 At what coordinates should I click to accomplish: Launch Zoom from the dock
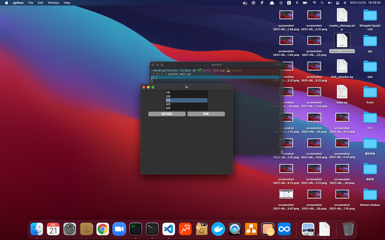[x=119, y=229]
